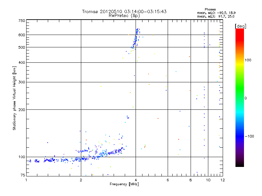
Task: Click the y-axis tick label '75'
Action: [x=23, y=175]
